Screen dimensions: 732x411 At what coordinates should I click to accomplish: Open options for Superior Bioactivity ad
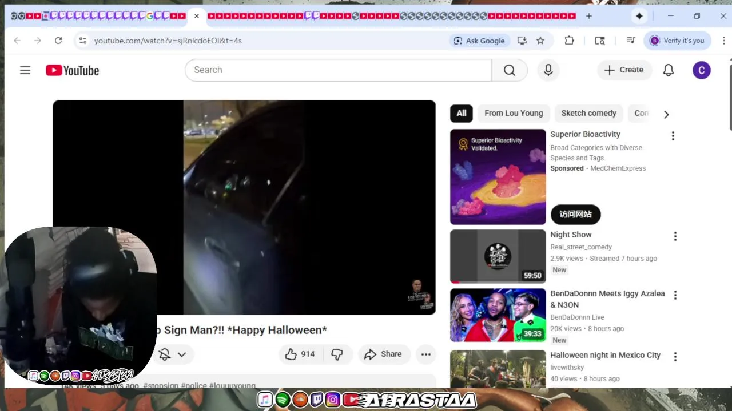(x=673, y=136)
